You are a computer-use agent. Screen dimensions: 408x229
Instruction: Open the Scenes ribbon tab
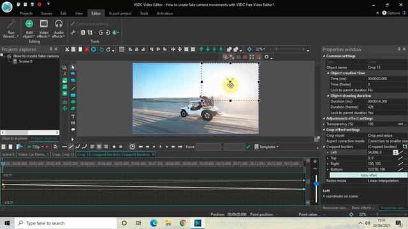tap(47, 13)
